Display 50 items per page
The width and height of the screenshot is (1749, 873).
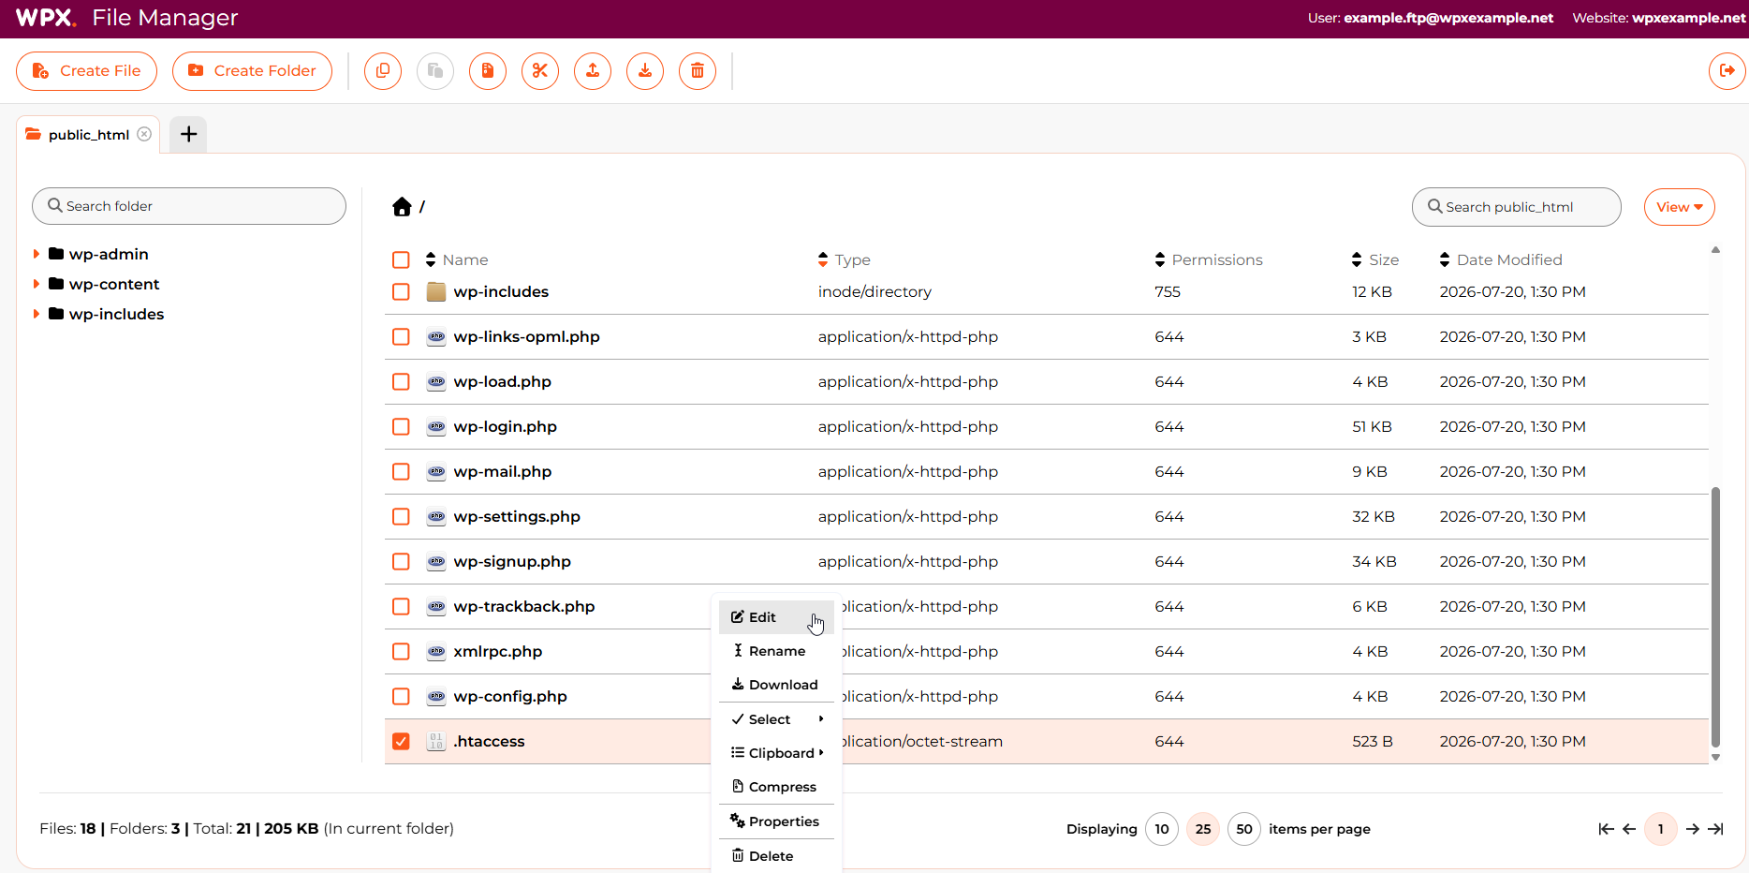[1244, 829]
